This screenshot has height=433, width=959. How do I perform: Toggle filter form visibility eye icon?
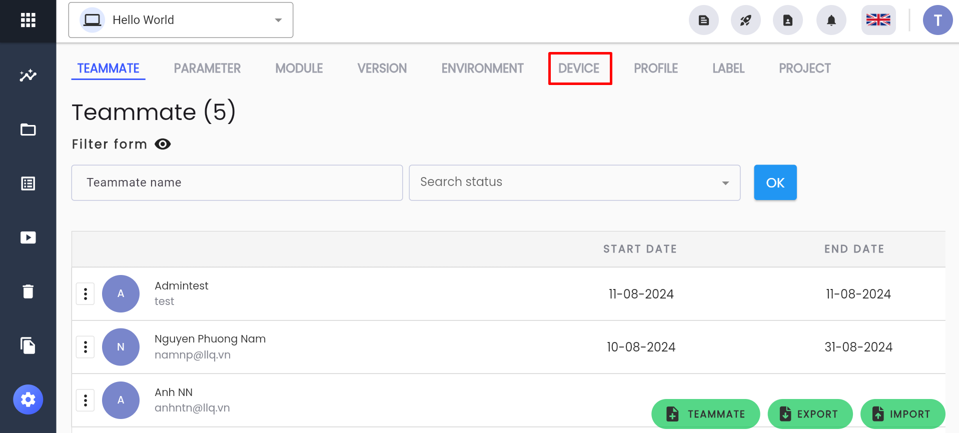[x=163, y=144]
